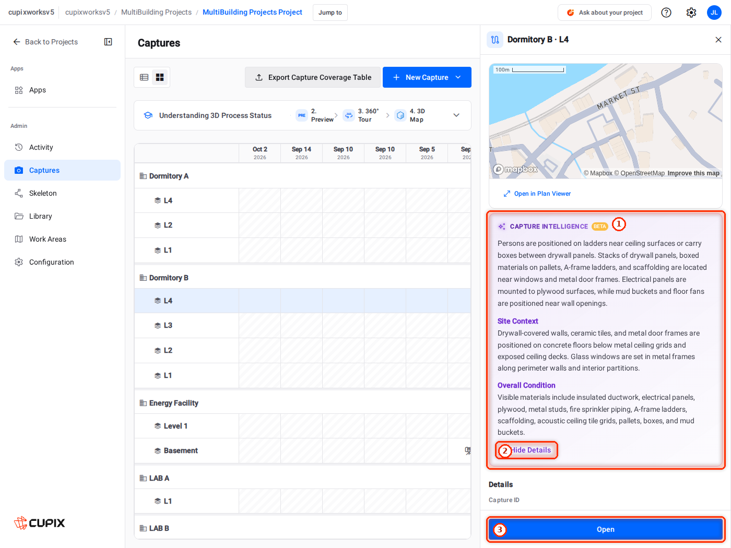731x548 pixels.
Task: Click MultiBuilding Projects breadcrumb
Action: (156, 12)
